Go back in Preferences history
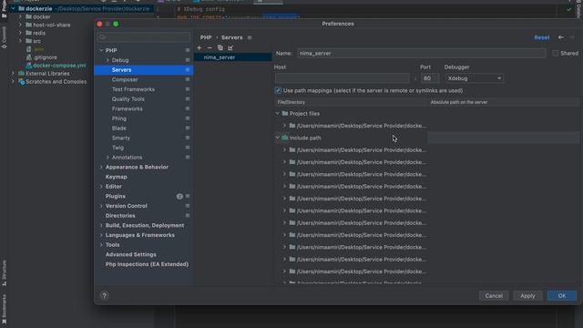The width and height of the screenshot is (583, 328). [561, 37]
